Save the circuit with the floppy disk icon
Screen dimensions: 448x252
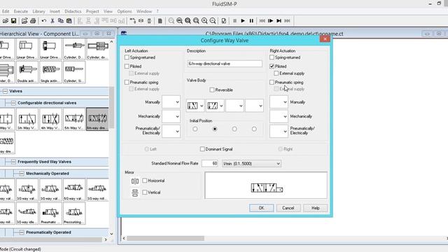[x=13, y=21]
